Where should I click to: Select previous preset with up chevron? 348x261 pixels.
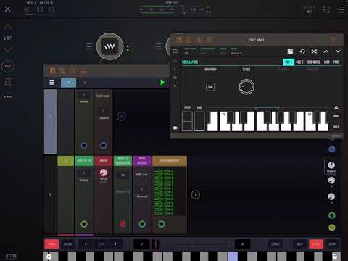(x=326, y=51)
